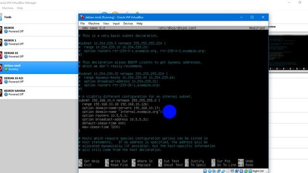Open Help menu in VirtualBox Manager
The width and height of the screenshot is (308, 173).
click(x=20, y=8)
